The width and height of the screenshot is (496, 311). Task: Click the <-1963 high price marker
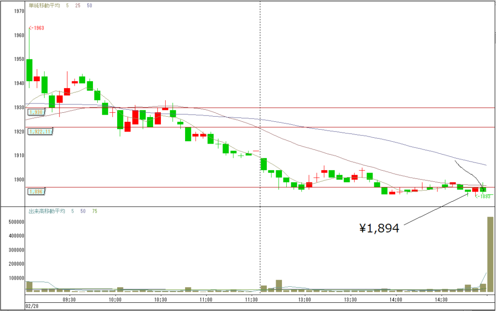tap(36, 28)
